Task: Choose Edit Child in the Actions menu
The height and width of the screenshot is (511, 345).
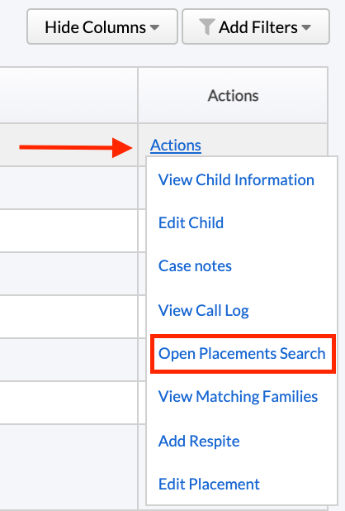Action: pos(191,223)
